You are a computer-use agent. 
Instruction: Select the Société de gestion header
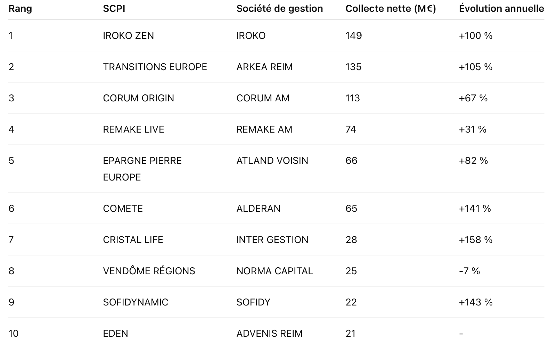click(x=280, y=9)
